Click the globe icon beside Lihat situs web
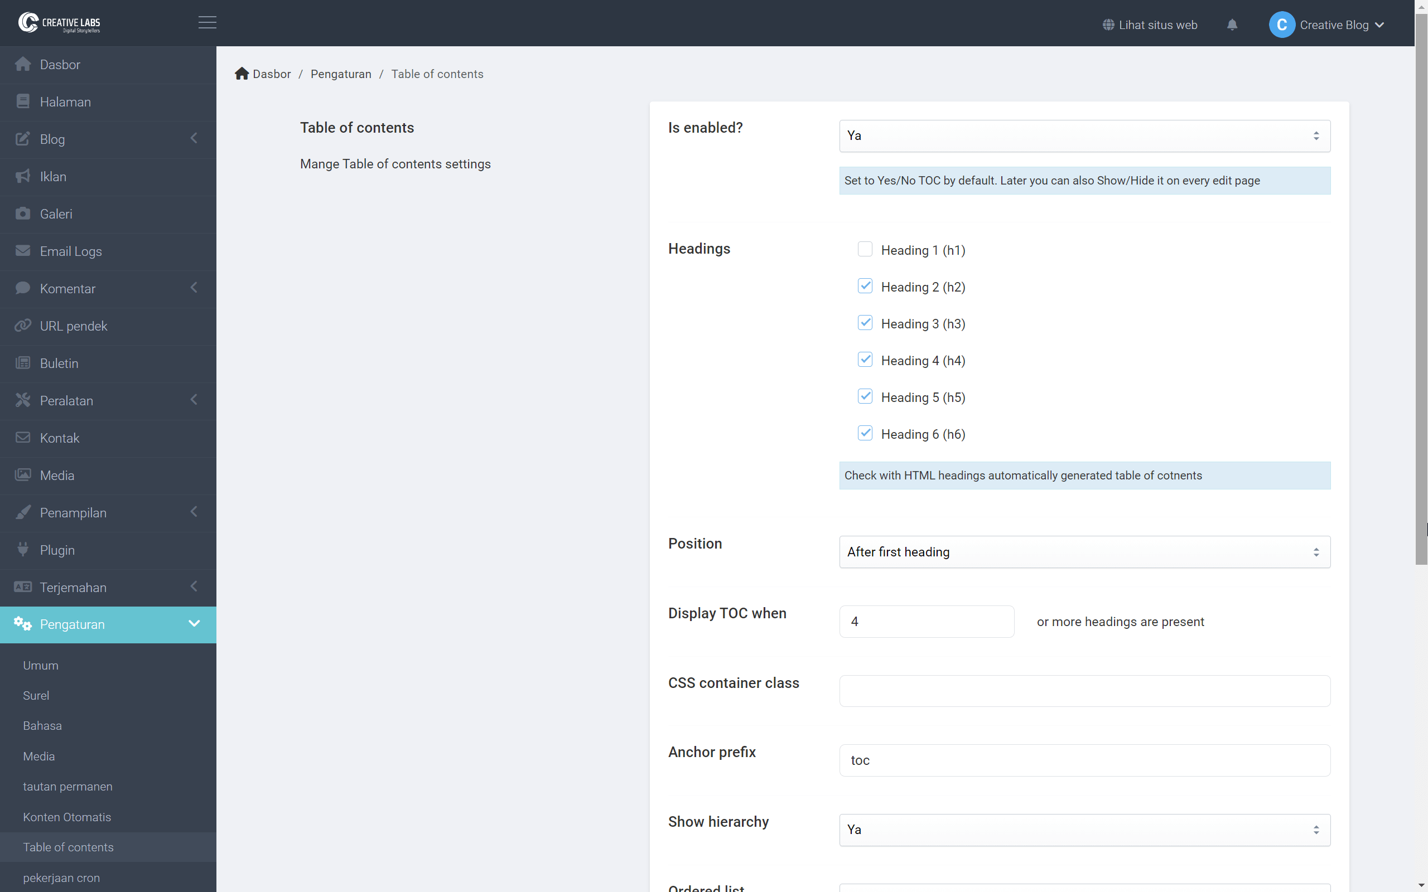Screen dimensions: 1428x892 pos(1108,25)
